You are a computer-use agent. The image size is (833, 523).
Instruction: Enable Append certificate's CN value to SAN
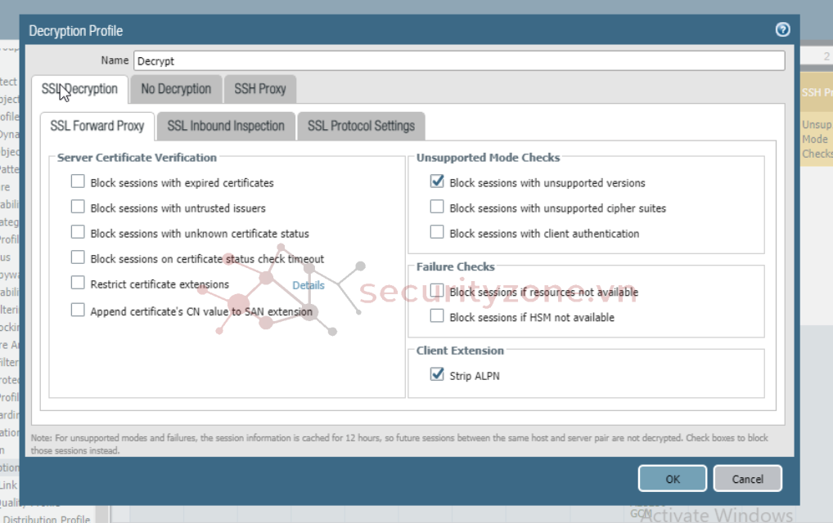(x=78, y=311)
